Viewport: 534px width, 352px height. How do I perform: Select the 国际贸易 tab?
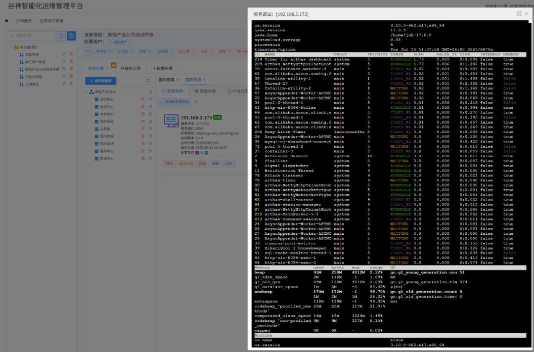[193, 80]
